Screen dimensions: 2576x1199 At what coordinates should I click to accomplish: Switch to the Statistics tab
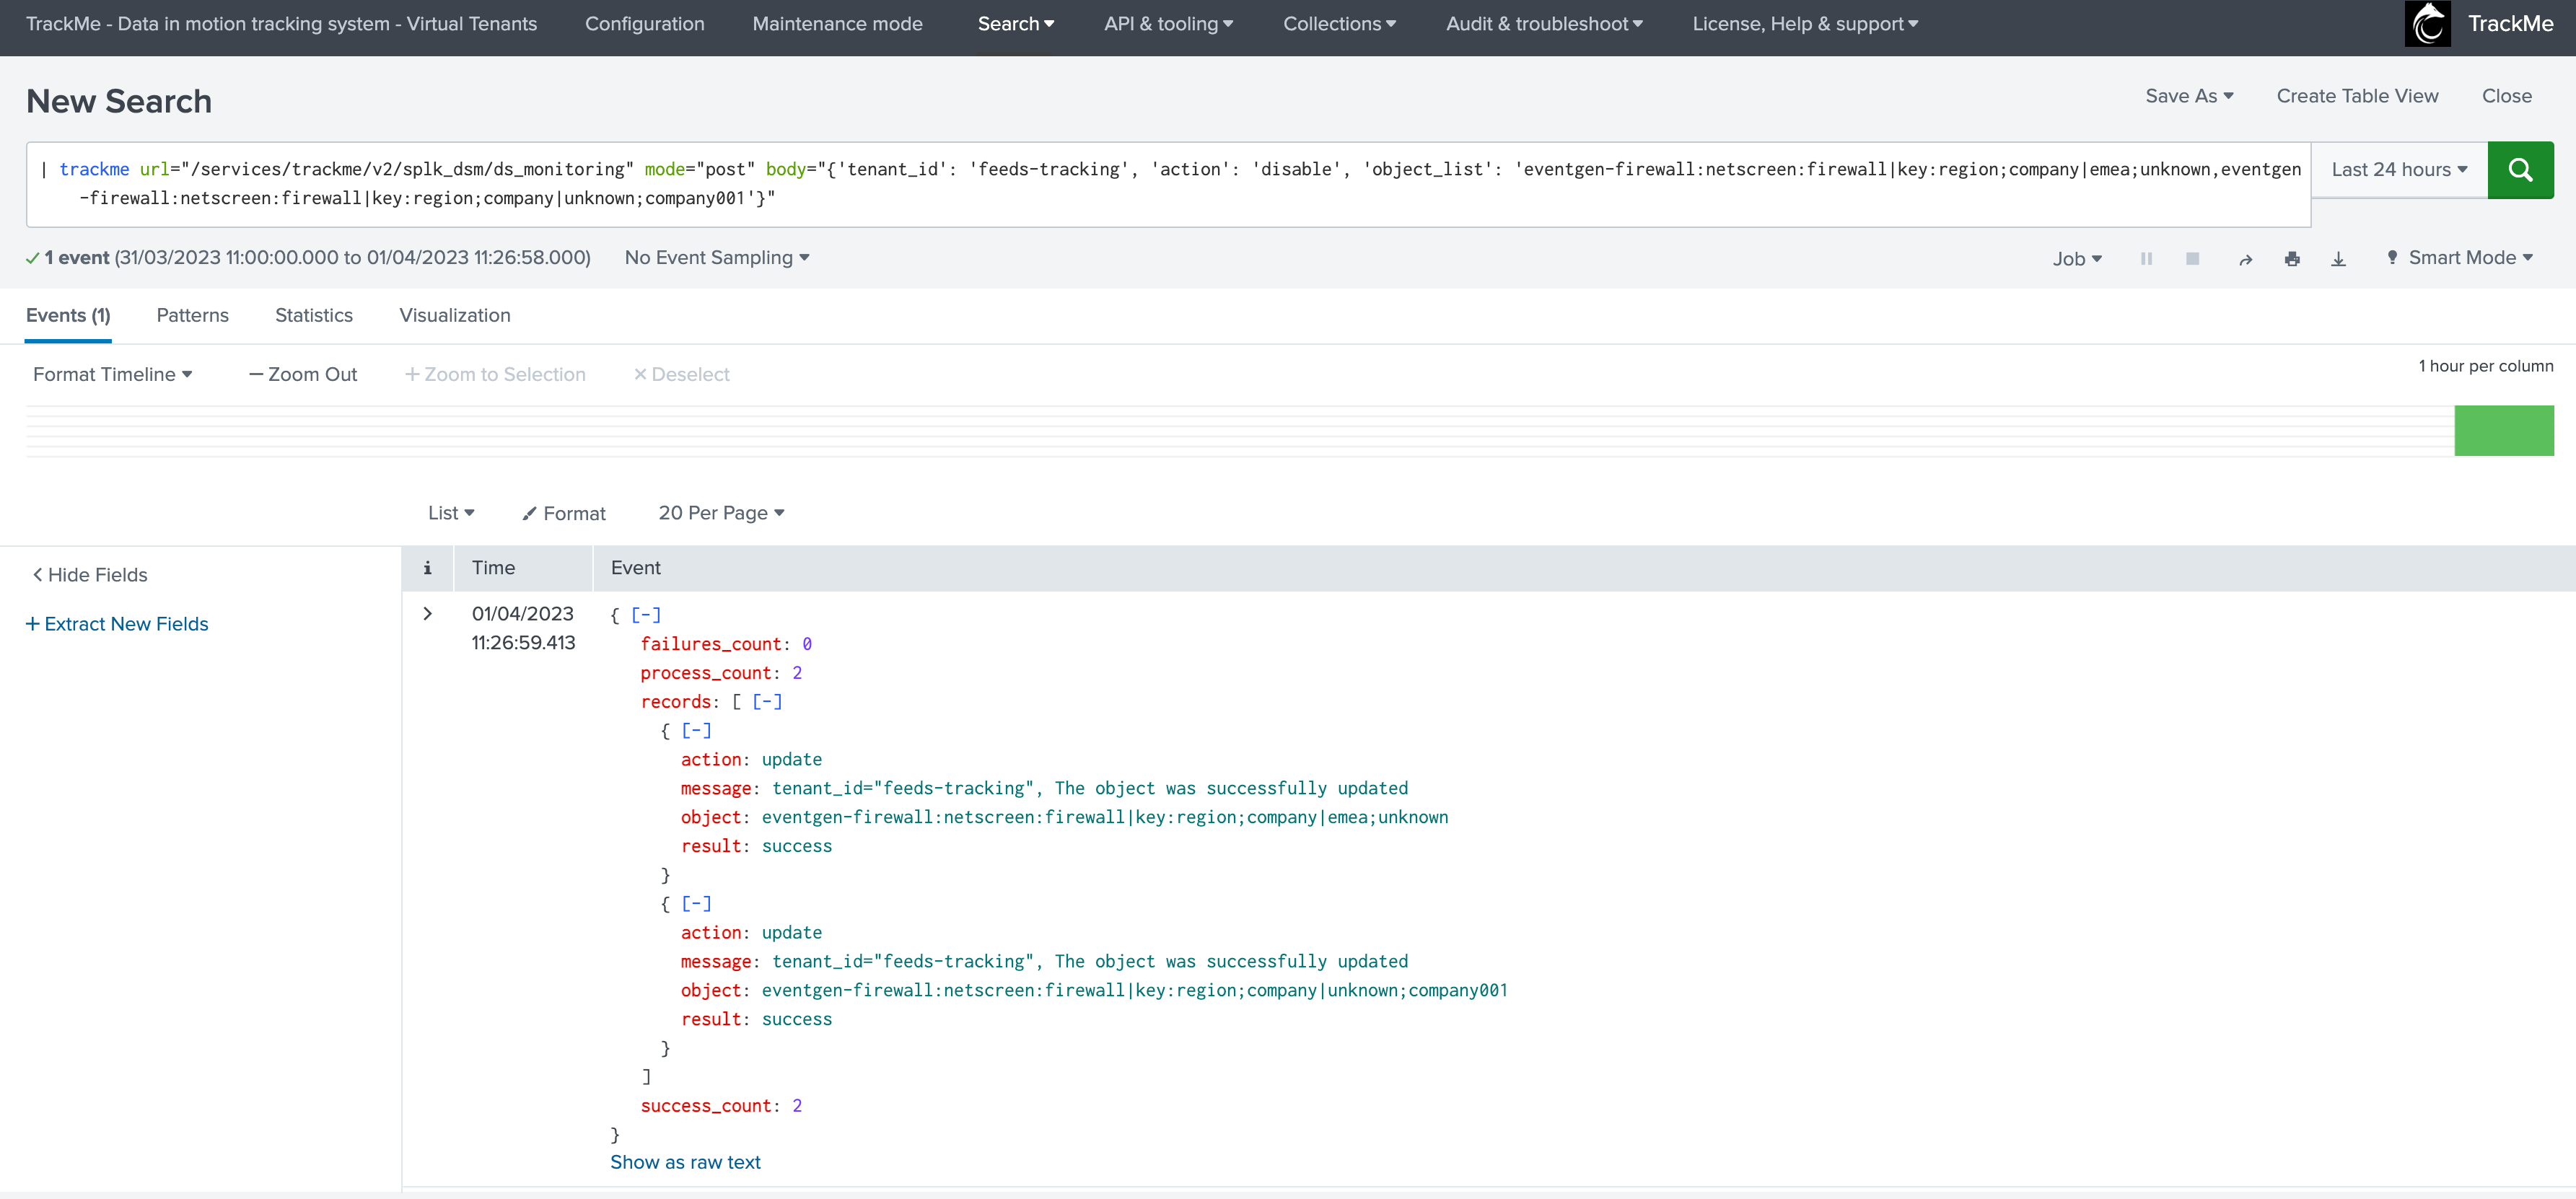point(314,315)
